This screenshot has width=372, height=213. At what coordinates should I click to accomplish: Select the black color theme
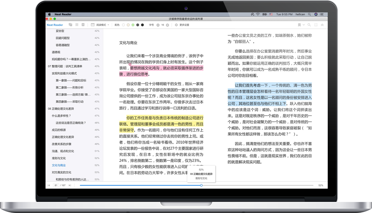coord(143,25)
